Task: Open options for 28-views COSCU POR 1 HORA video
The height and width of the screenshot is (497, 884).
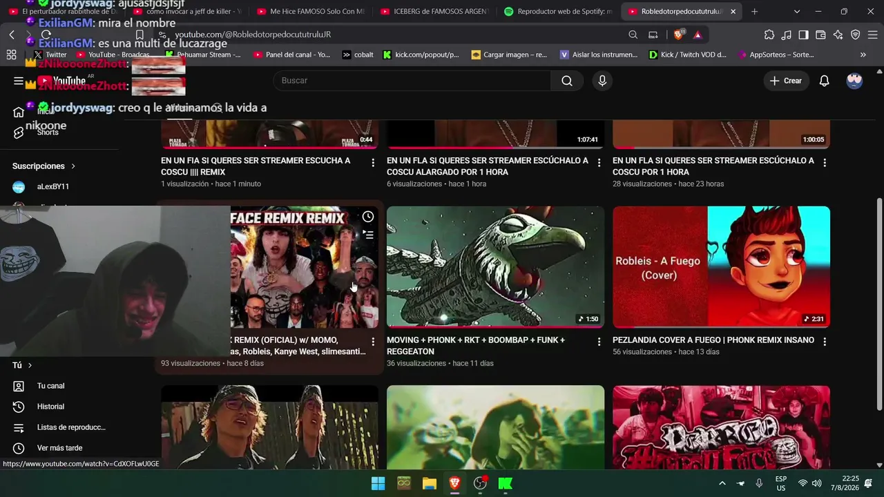Action: (x=825, y=163)
